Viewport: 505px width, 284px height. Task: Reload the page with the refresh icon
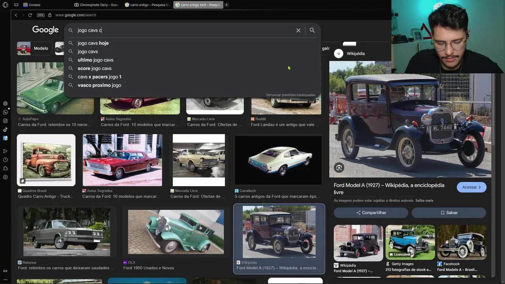pos(30,15)
